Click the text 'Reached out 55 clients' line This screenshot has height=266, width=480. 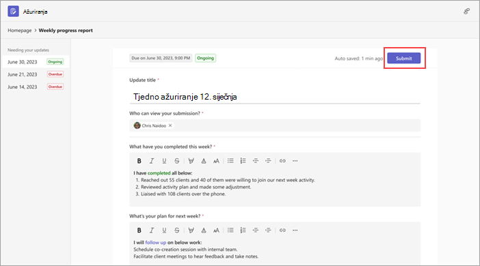pyautogui.click(x=228, y=180)
